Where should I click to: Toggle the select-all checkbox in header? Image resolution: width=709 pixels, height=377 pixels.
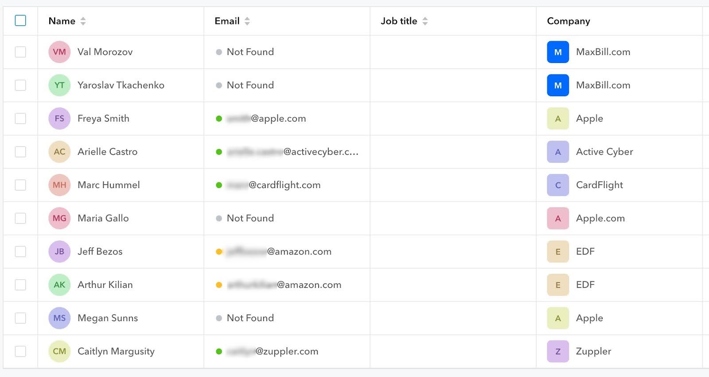(20, 20)
